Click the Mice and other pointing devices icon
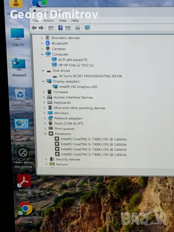174x232 pixels. pyautogui.click(x=50, y=108)
